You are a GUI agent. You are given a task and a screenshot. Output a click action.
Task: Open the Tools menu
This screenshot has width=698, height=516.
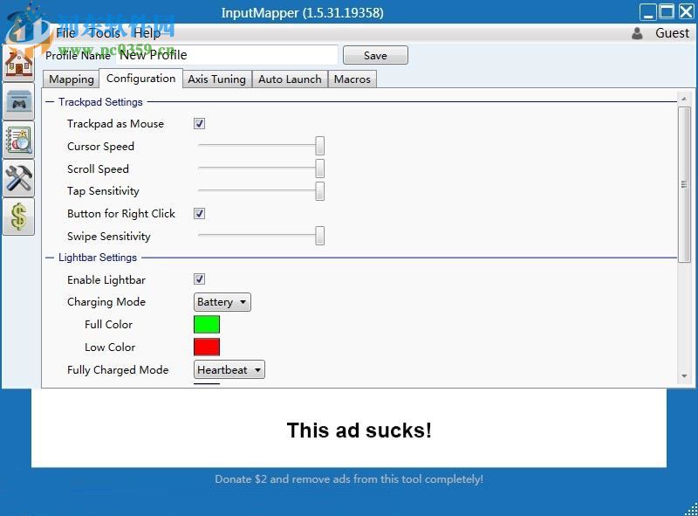click(104, 33)
